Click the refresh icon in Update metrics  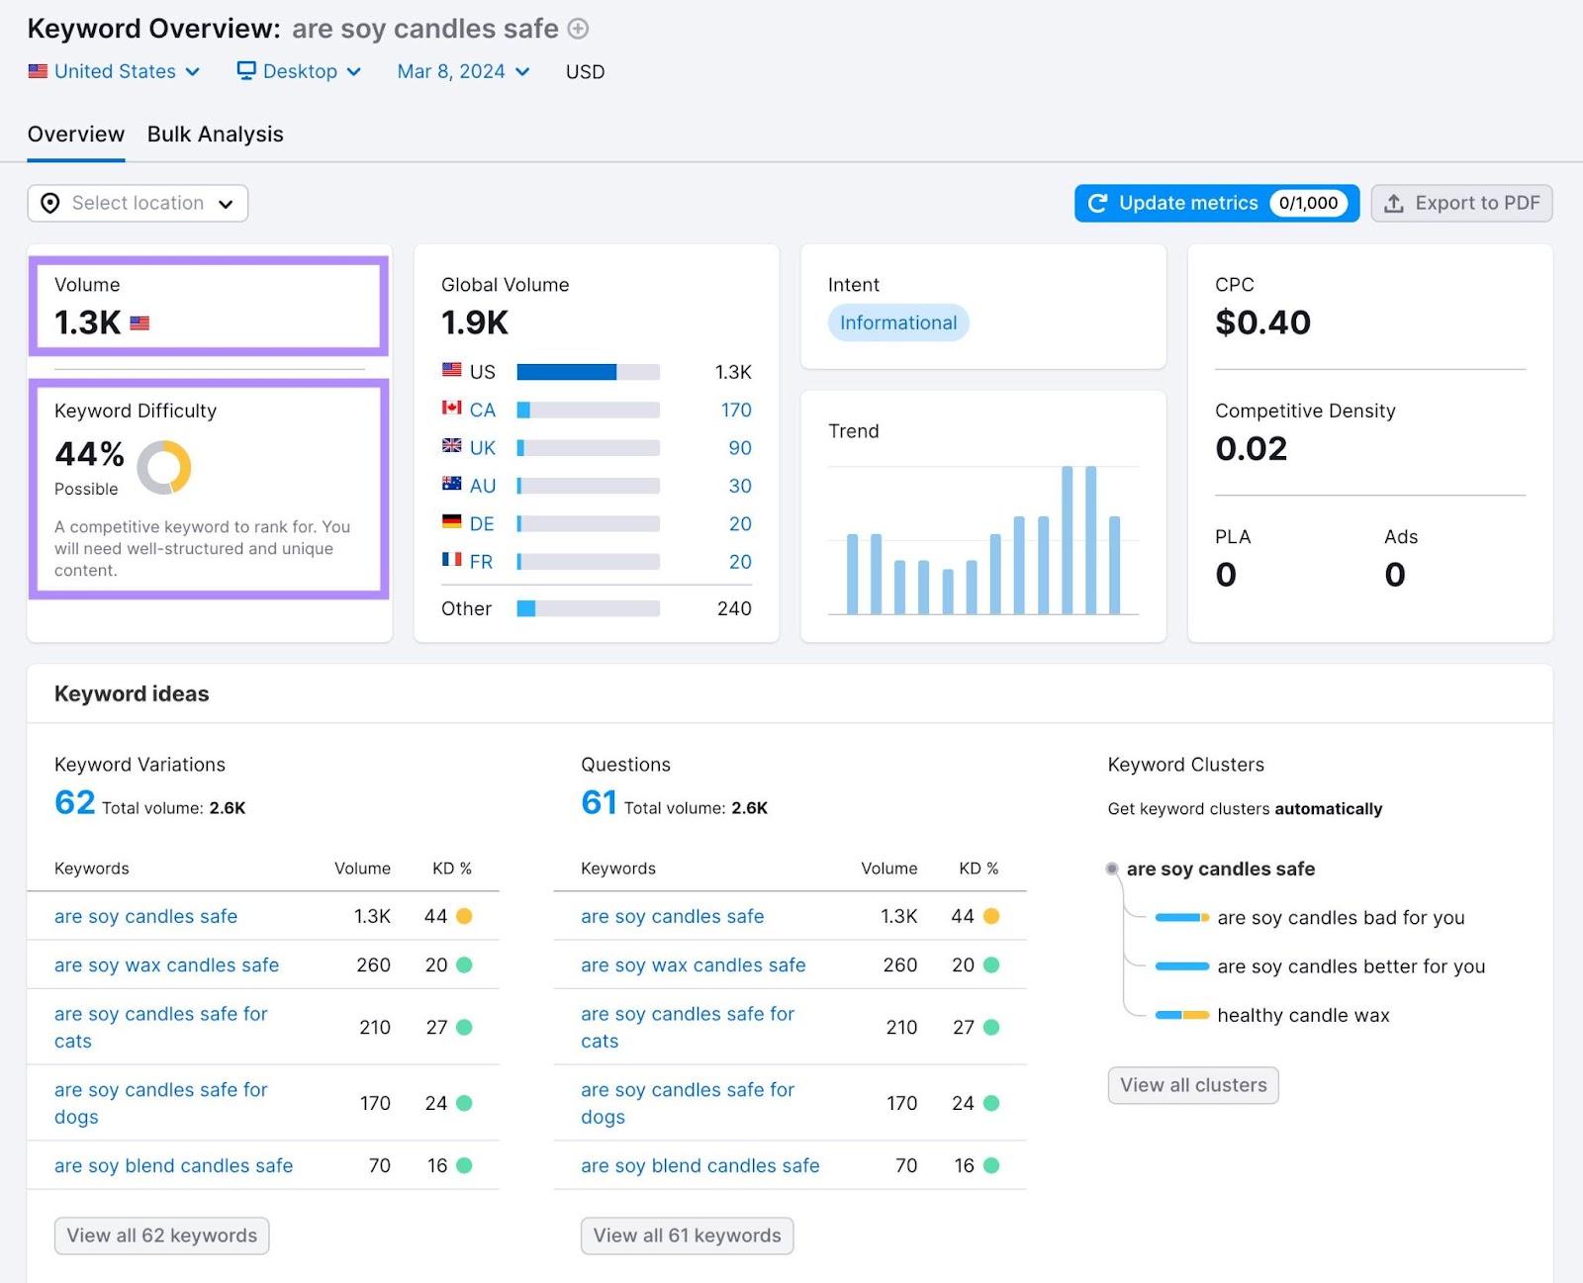pyautogui.click(x=1097, y=203)
